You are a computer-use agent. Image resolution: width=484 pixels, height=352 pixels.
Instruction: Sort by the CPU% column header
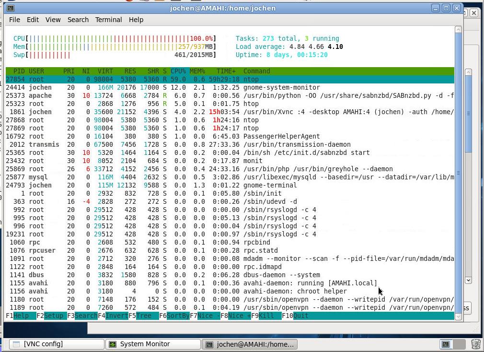coord(178,71)
